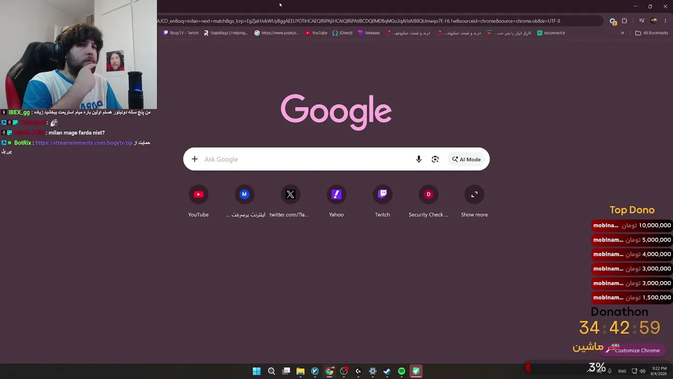Open the All Bookmarks folder
This screenshot has height=379, width=673.
click(x=651, y=33)
